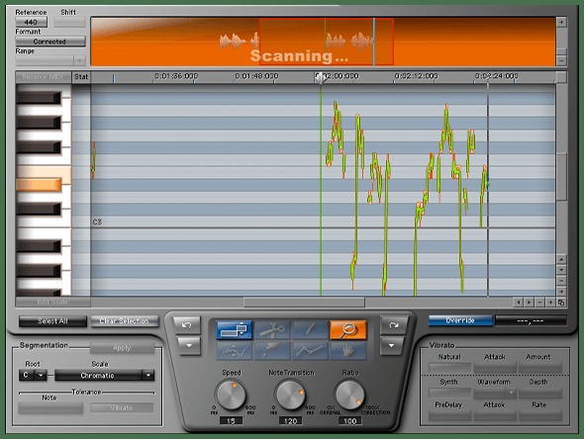Open the Chromatic scale dropdown

point(104,376)
